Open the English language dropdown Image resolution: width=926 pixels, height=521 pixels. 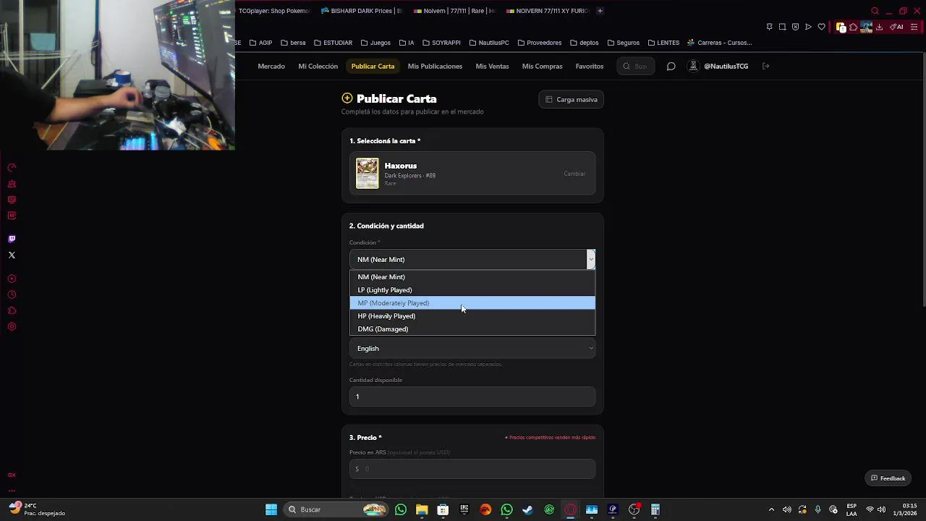click(x=472, y=348)
